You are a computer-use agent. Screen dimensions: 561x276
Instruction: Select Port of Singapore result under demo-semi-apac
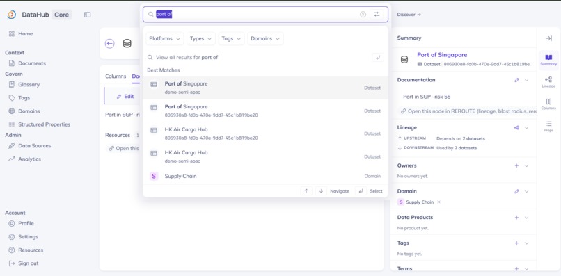265,88
